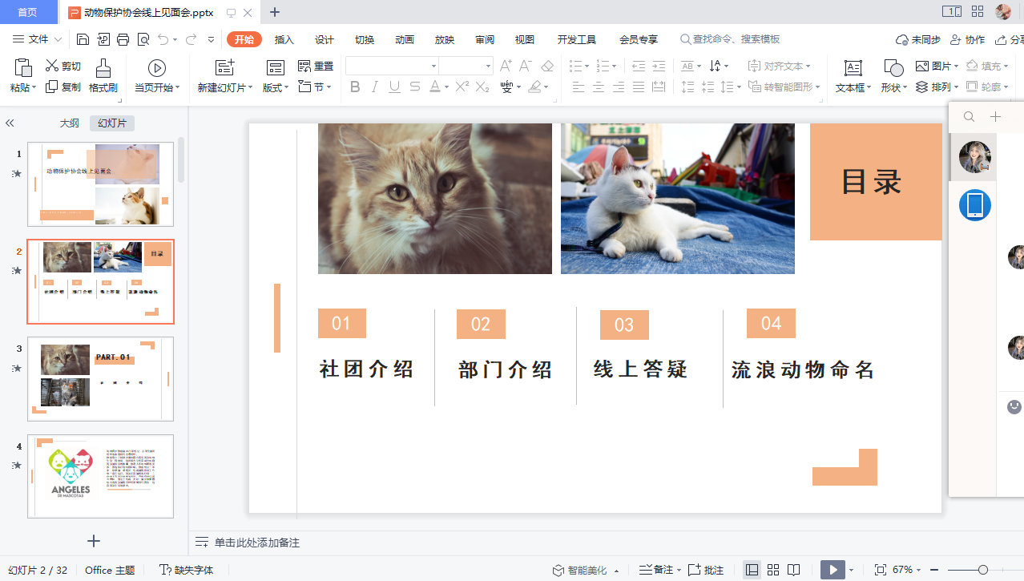1024x581 pixels.
Task: Click the 协作 collaboration button
Action: pos(967,39)
